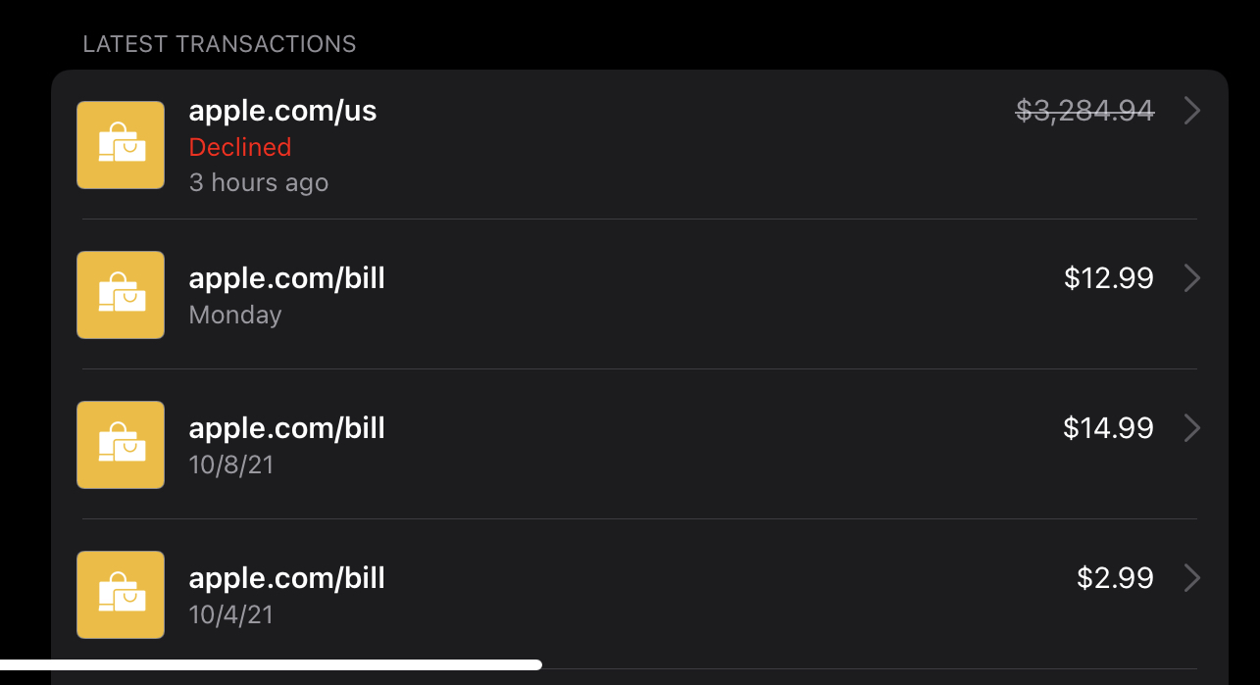The height and width of the screenshot is (685, 1260).
Task: Click the "3 hours ago" timestamp
Action: click(259, 182)
